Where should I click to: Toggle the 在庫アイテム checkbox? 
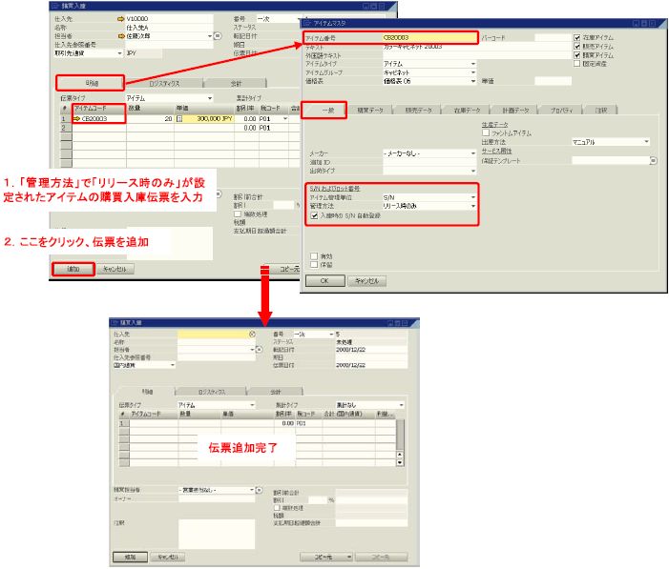[577, 38]
